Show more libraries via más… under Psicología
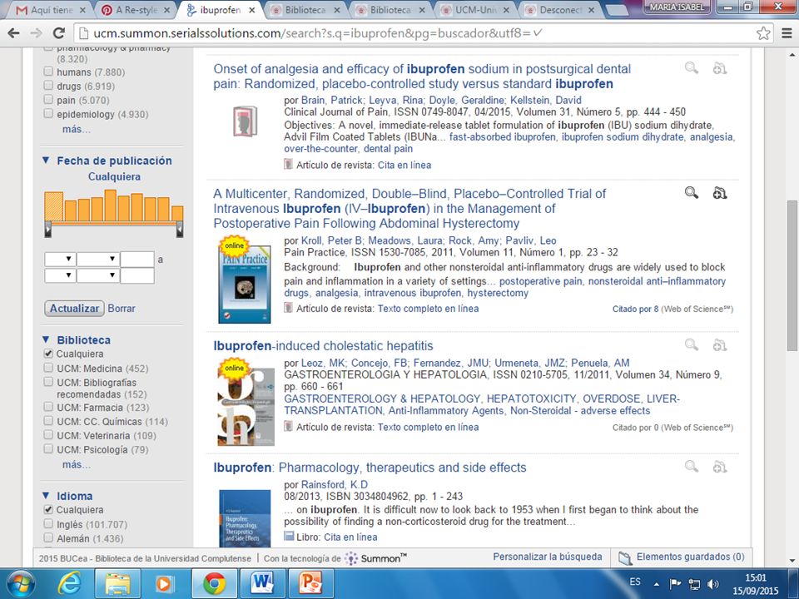Screen dimensions: 799x599 coord(77,464)
